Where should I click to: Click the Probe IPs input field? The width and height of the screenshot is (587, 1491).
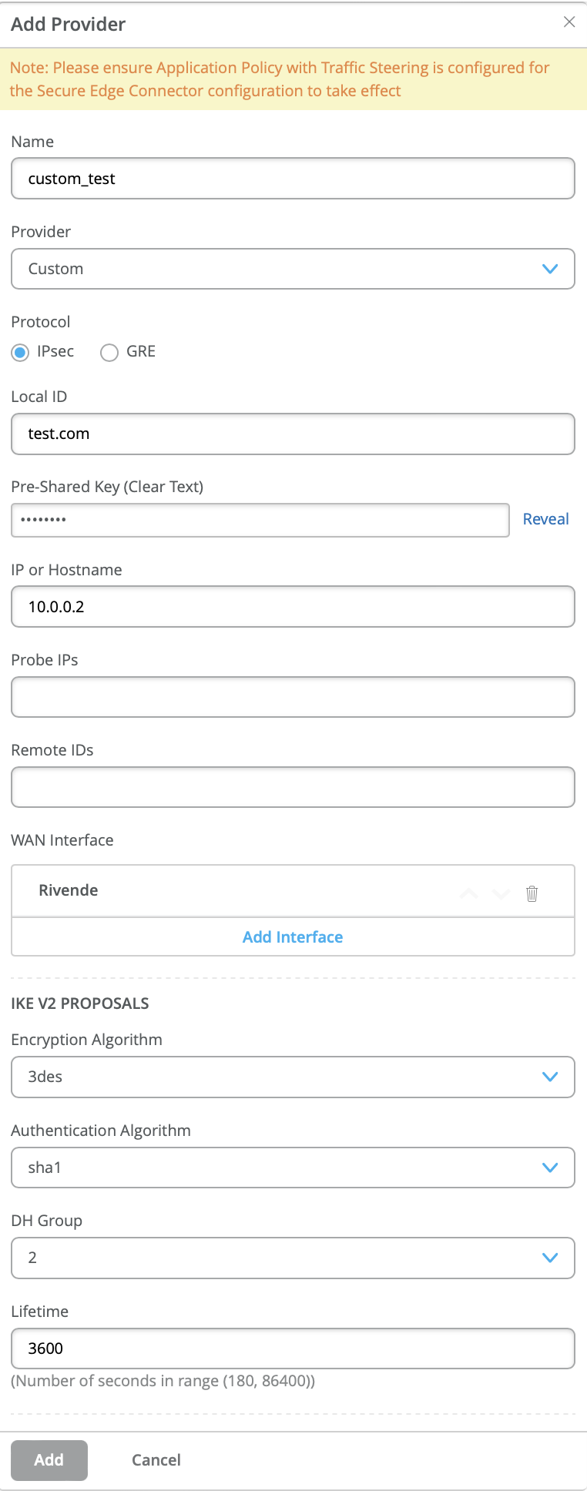(x=293, y=697)
